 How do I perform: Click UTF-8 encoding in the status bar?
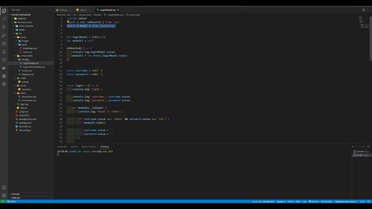[291, 201]
